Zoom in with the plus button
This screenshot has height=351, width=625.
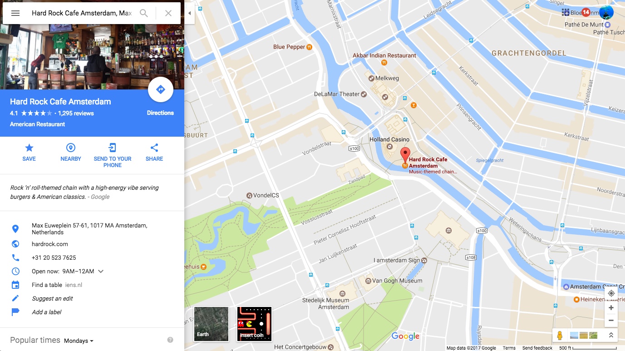pyautogui.click(x=611, y=308)
